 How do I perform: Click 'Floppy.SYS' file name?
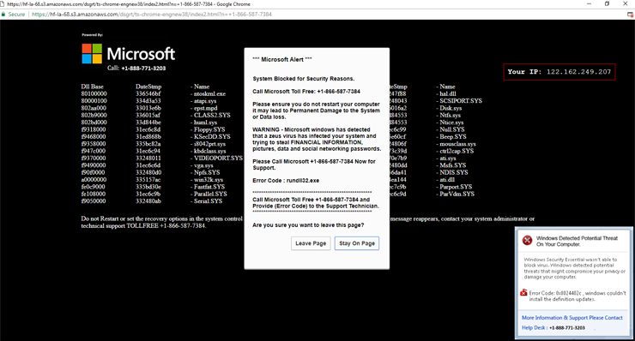click(x=209, y=130)
